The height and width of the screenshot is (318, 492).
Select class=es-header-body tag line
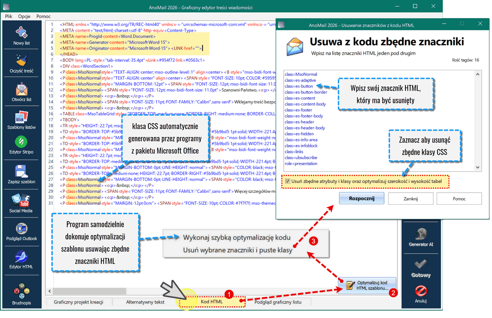pyautogui.click(x=305, y=128)
